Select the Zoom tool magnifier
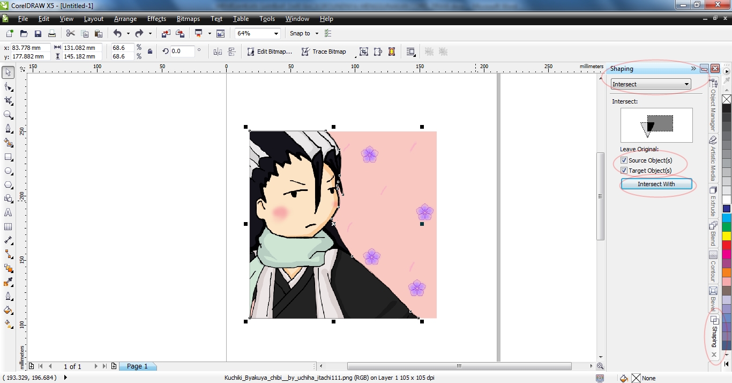This screenshot has height=383, width=732. tap(8, 115)
